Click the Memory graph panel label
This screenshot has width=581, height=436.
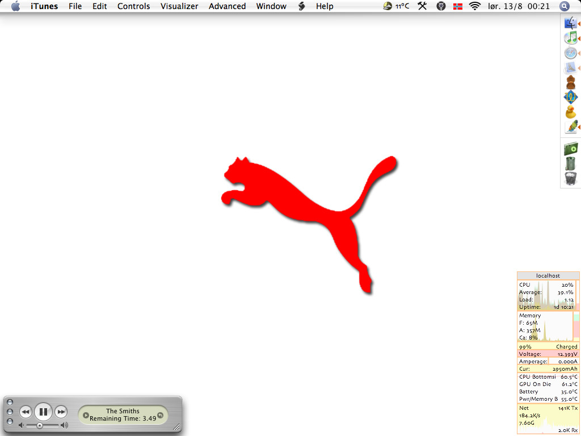tap(530, 316)
